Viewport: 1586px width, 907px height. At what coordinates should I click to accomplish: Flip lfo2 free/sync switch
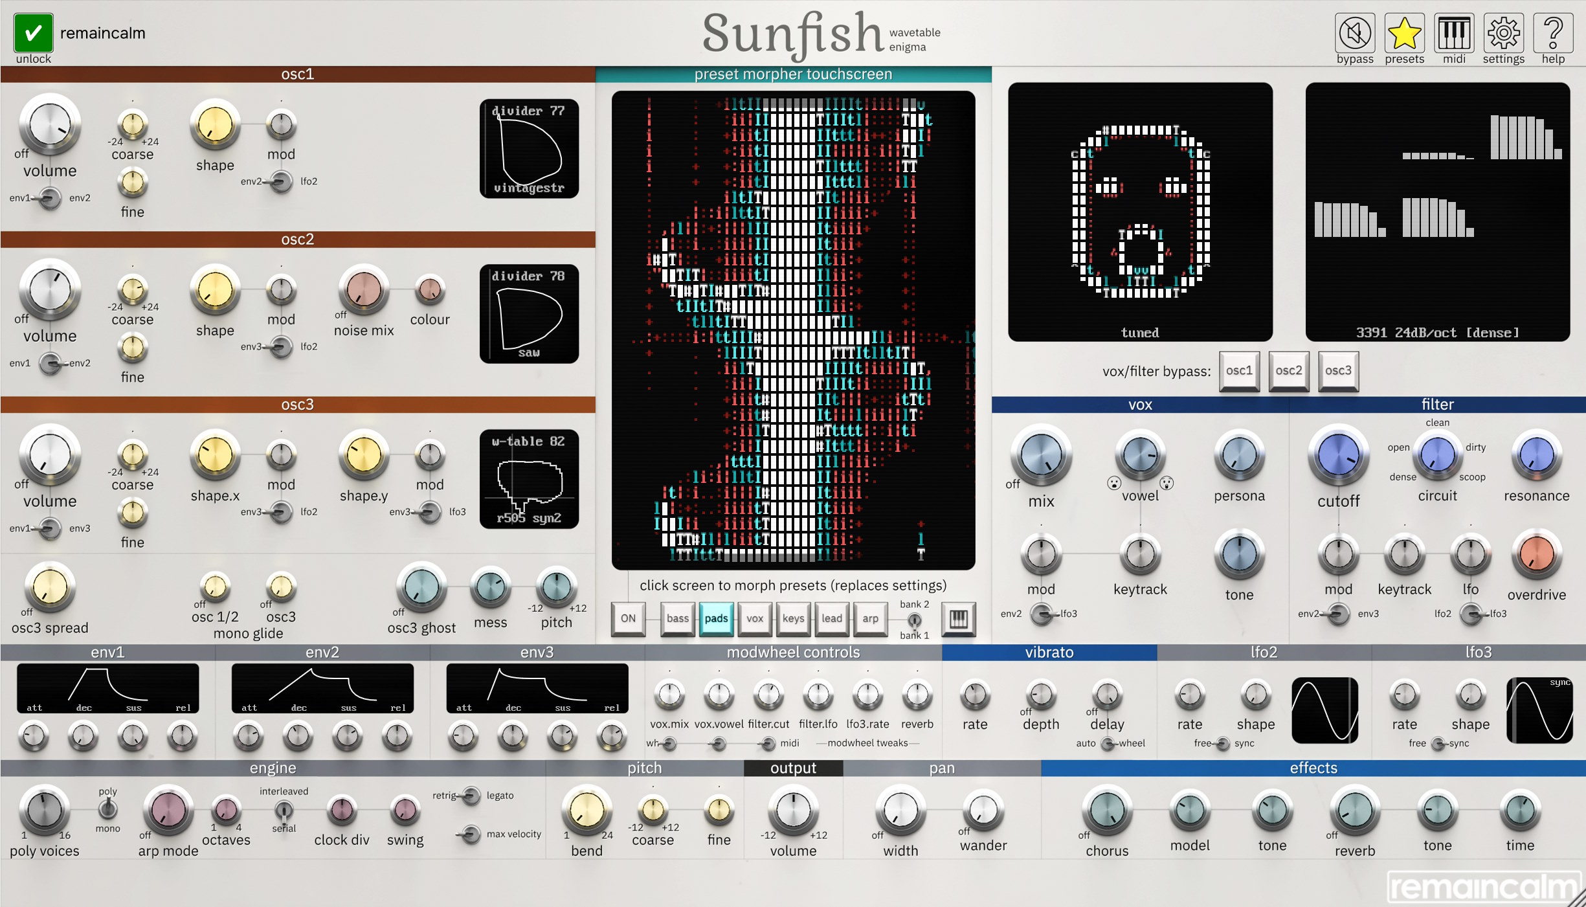[x=1222, y=743]
